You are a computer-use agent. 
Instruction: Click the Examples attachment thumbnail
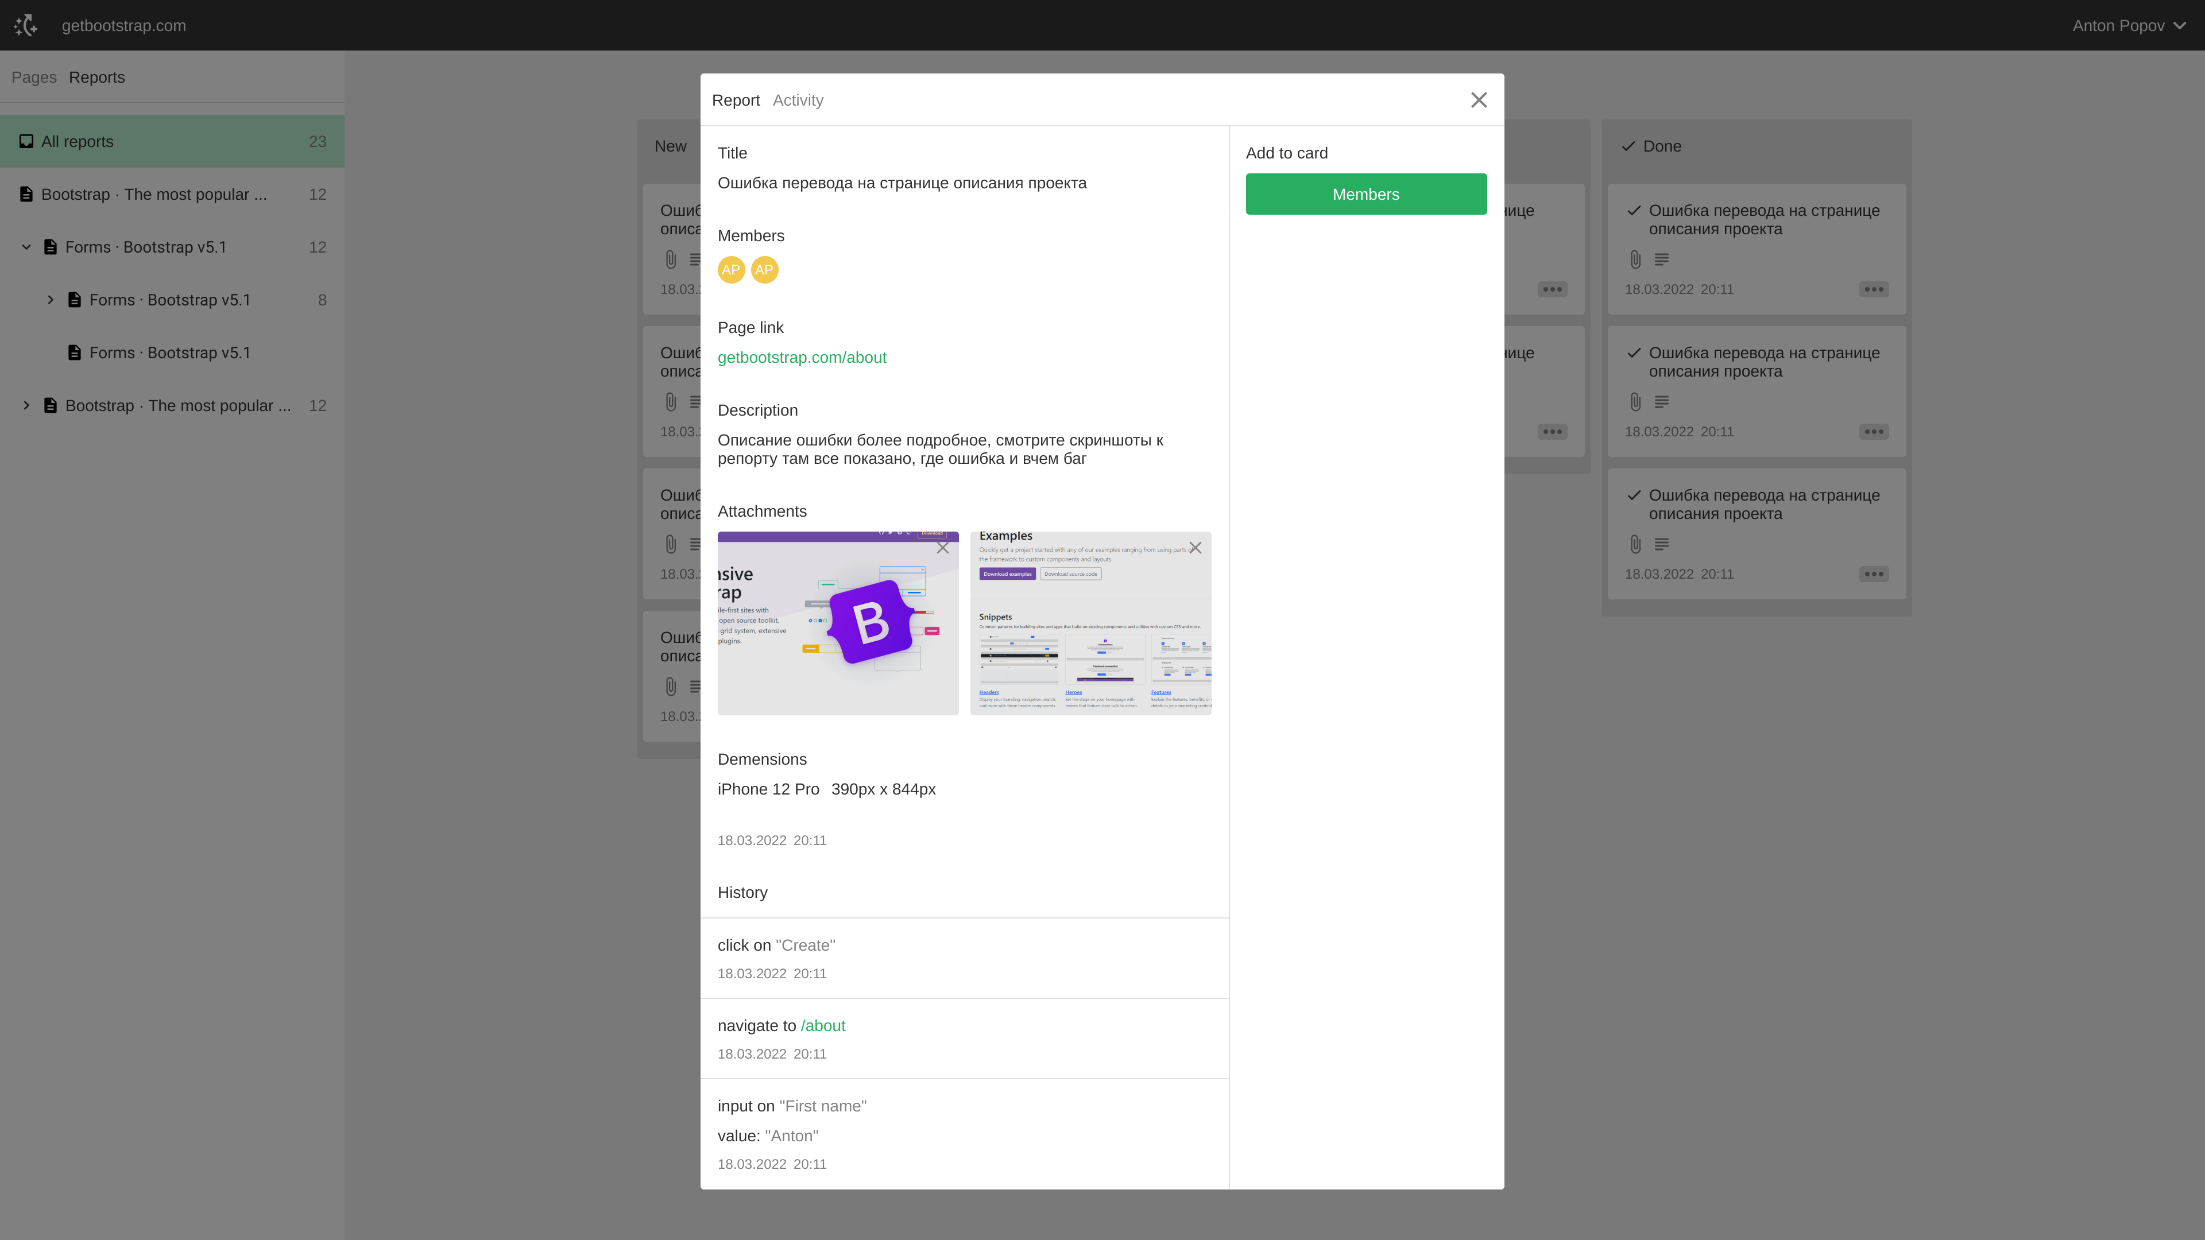point(1090,623)
